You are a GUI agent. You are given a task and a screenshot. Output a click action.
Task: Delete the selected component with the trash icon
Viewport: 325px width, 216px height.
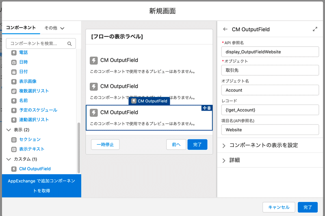click(209, 108)
